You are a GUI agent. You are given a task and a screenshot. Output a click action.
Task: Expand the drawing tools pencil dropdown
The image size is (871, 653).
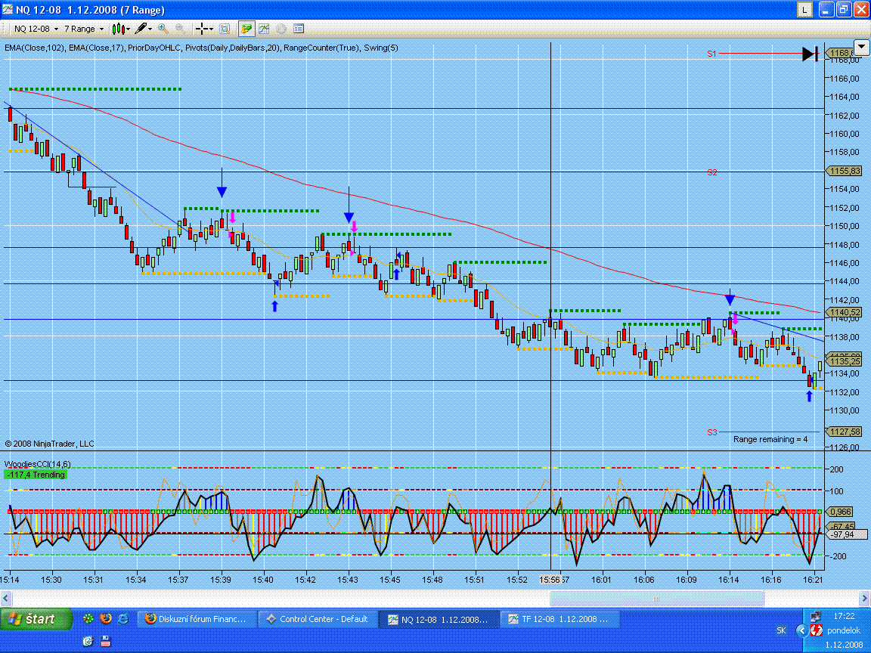click(x=144, y=29)
